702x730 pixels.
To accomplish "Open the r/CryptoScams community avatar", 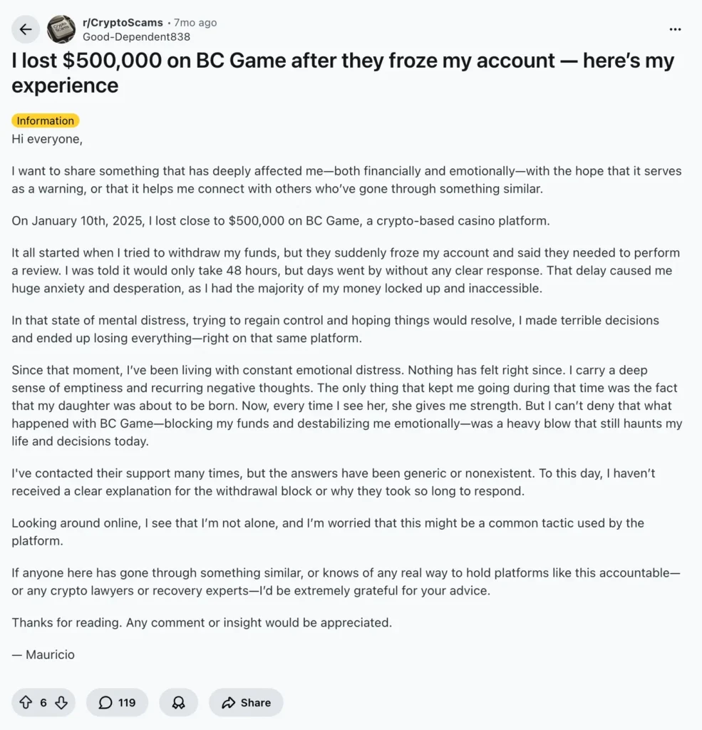I will (63, 29).
